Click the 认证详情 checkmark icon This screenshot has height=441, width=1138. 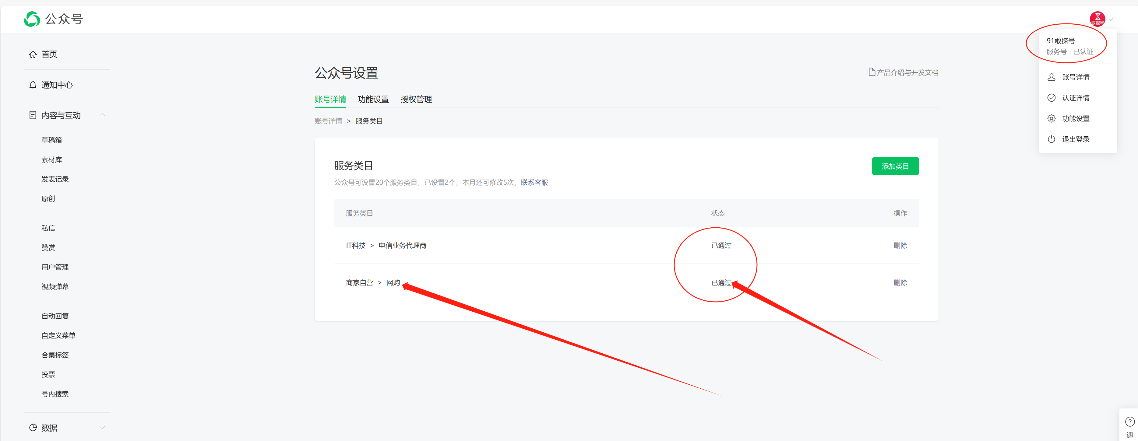click(1052, 98)
